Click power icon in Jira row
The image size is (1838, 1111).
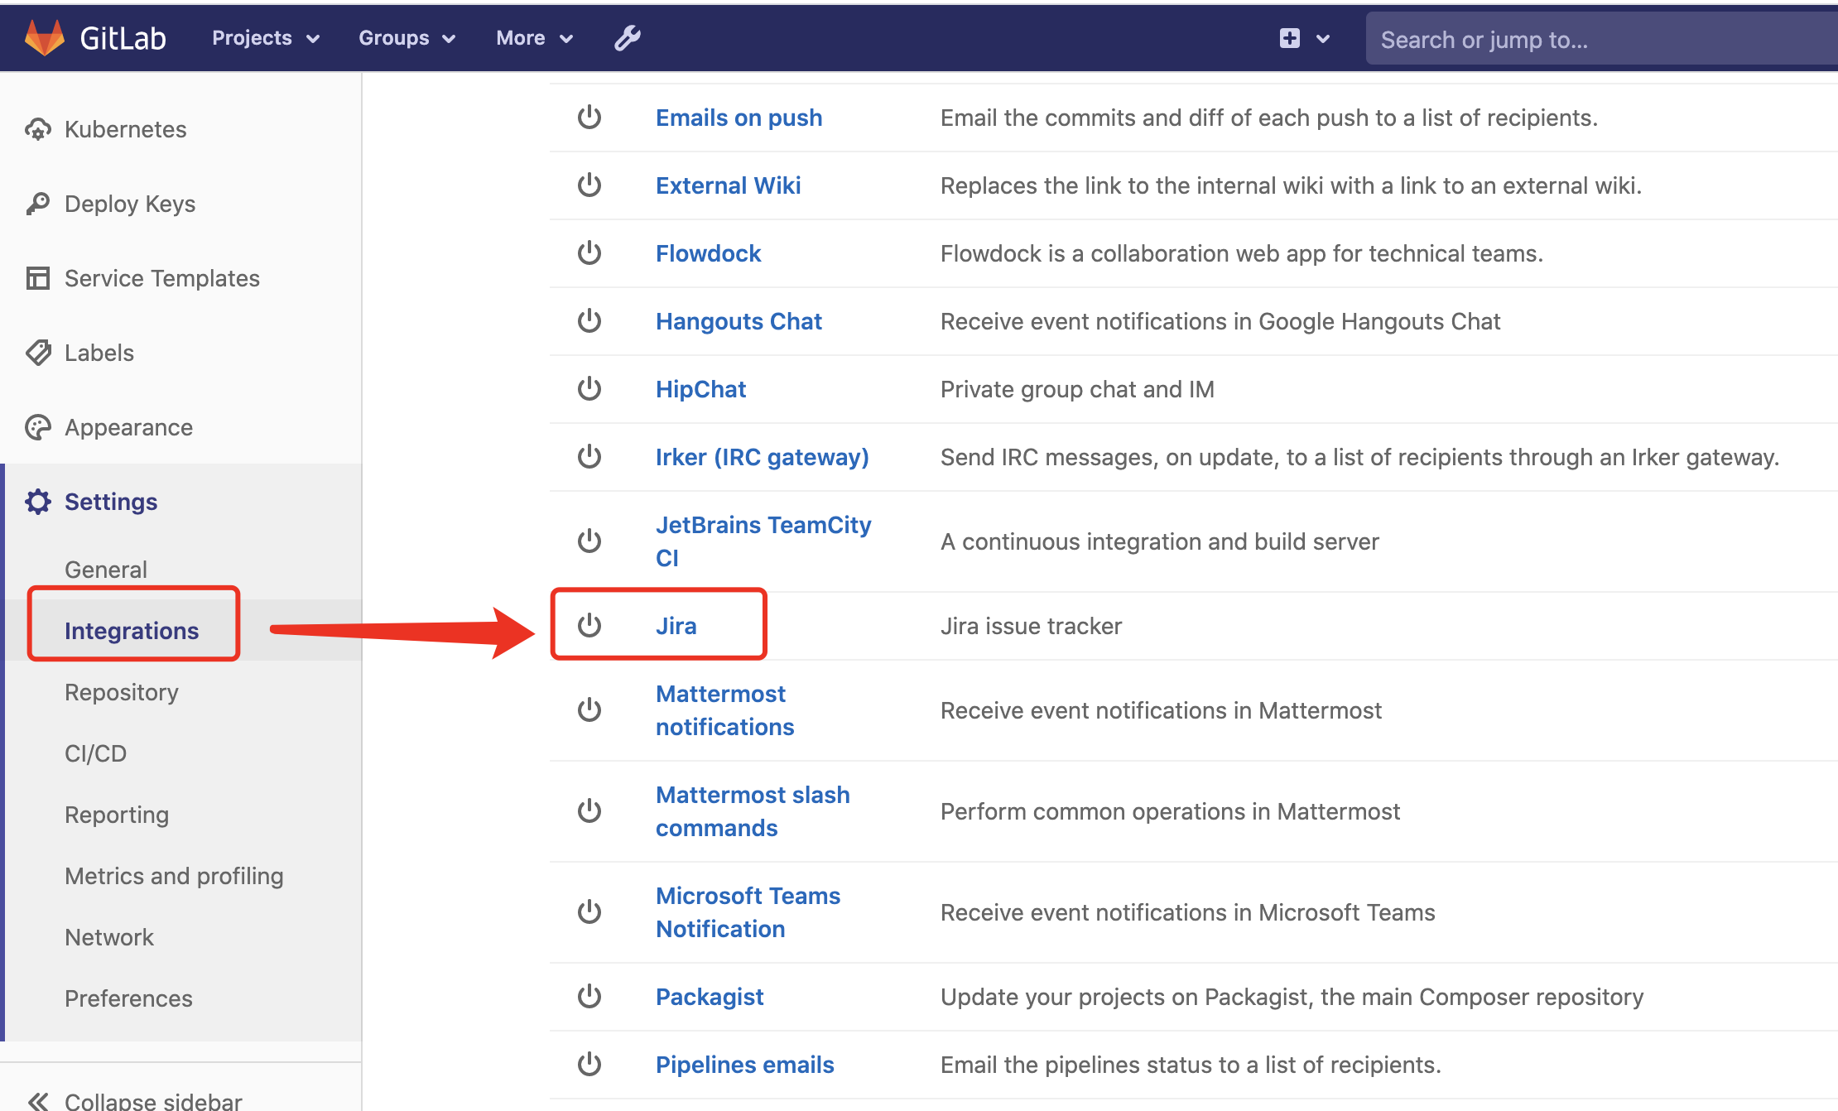click(589, 626)
